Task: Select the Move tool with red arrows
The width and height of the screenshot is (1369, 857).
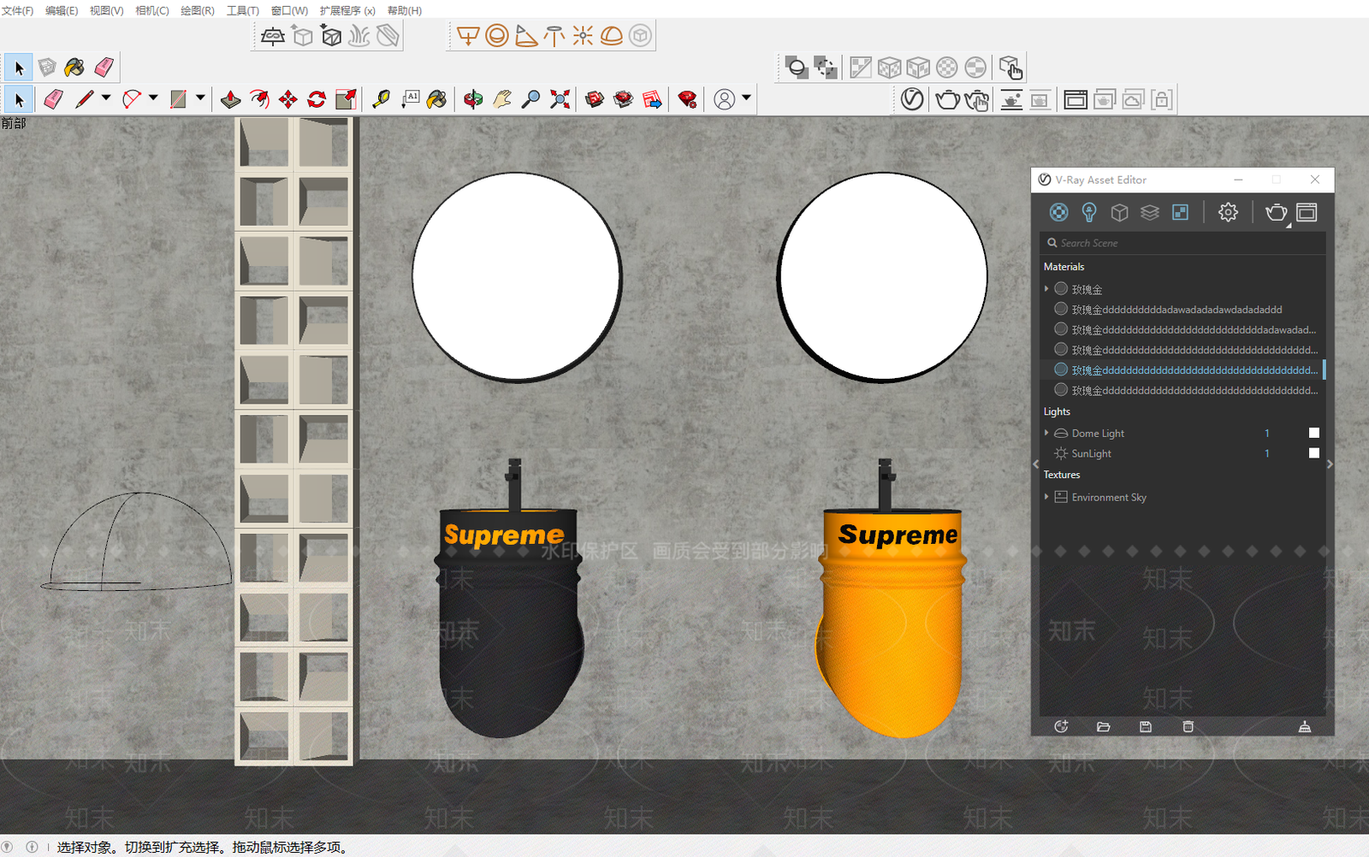Action: pos(288,100)
